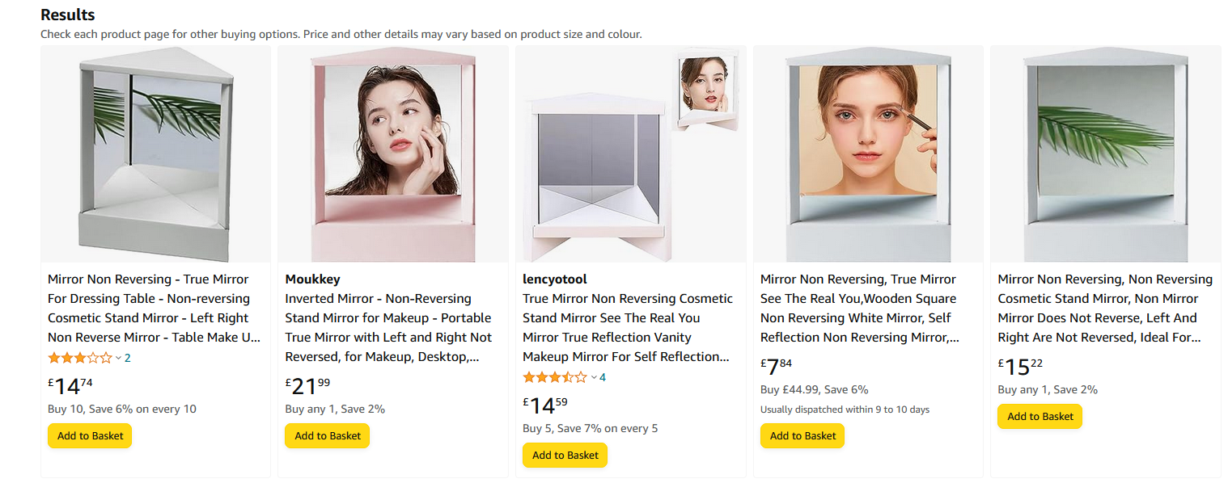Click the £7.84 price link
Image resolution: width=1228 pixels, height=483 pixels.
[777, 367]
